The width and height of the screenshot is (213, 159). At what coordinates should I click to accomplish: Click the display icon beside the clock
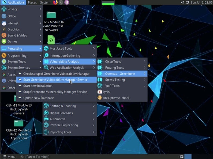click(x=187, y=2)
